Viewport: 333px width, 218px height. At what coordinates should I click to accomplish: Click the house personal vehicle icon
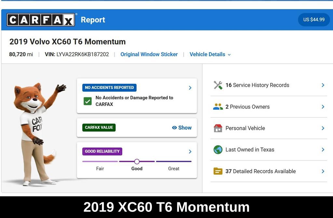[218, 128]
